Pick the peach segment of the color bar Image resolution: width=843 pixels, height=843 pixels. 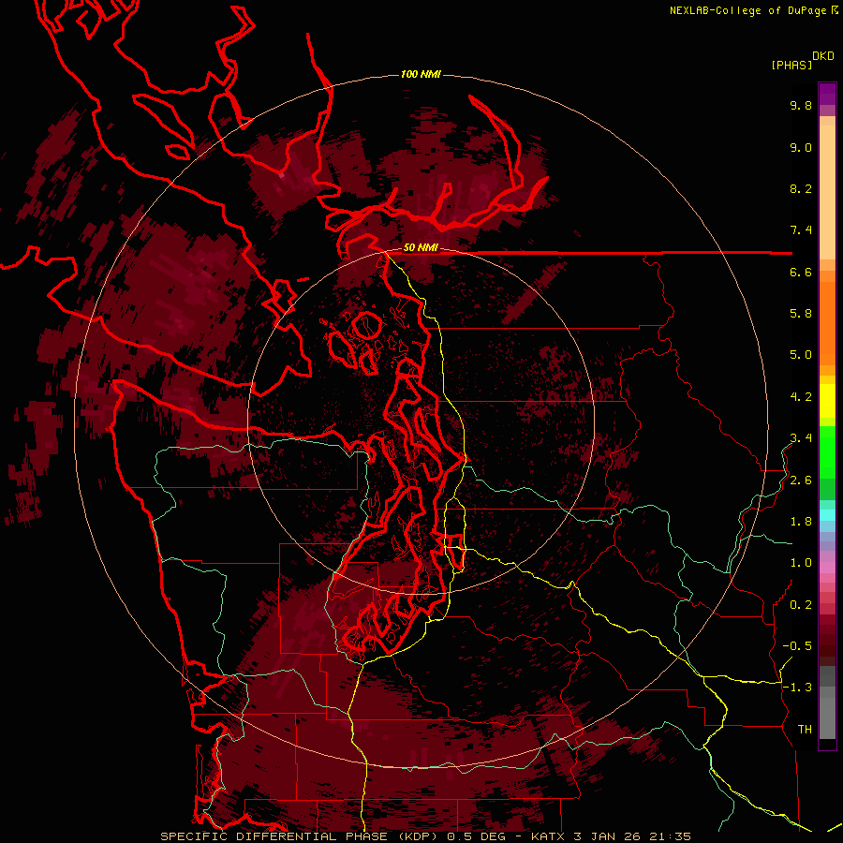pos(827,191)
